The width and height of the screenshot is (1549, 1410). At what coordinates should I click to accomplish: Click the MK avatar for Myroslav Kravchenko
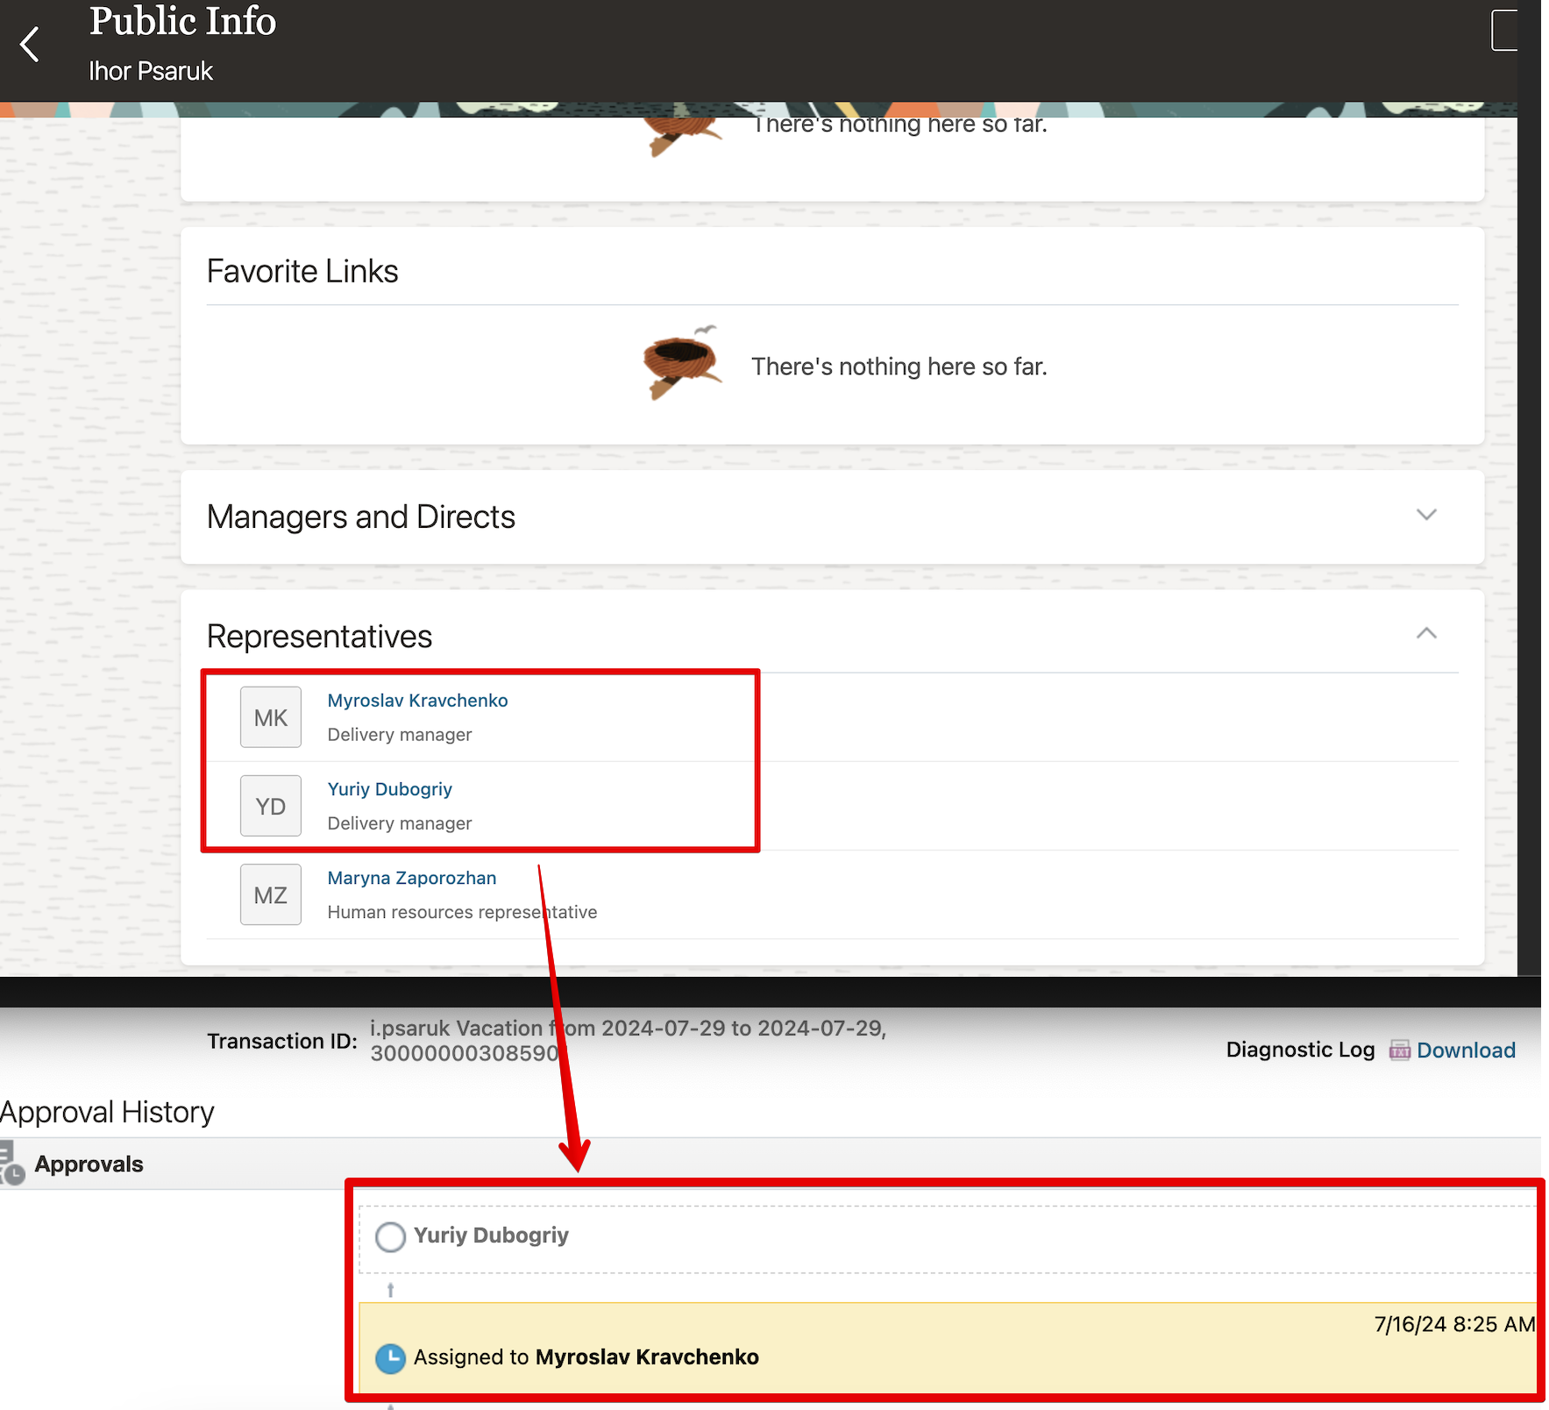click(x=270, y=717)
